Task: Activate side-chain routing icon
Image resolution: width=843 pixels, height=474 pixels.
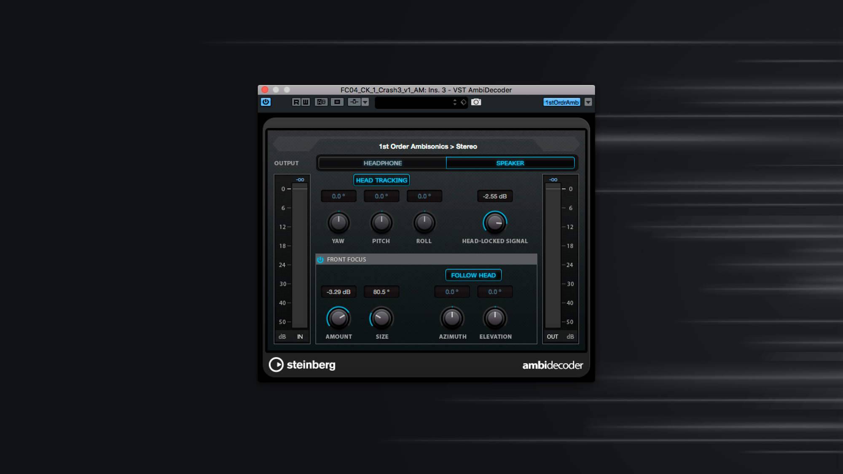Action: [x=354, y=102]
